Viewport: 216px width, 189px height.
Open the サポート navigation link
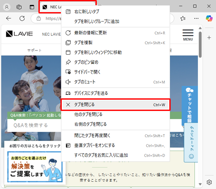point(34,50)
